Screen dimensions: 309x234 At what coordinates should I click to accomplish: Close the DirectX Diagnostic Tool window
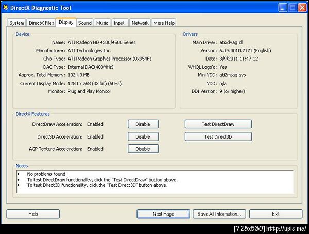coord(302,8)
